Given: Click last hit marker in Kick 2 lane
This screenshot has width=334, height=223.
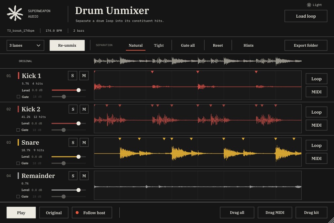Looking at the screenshot, I should pos(276,105).
